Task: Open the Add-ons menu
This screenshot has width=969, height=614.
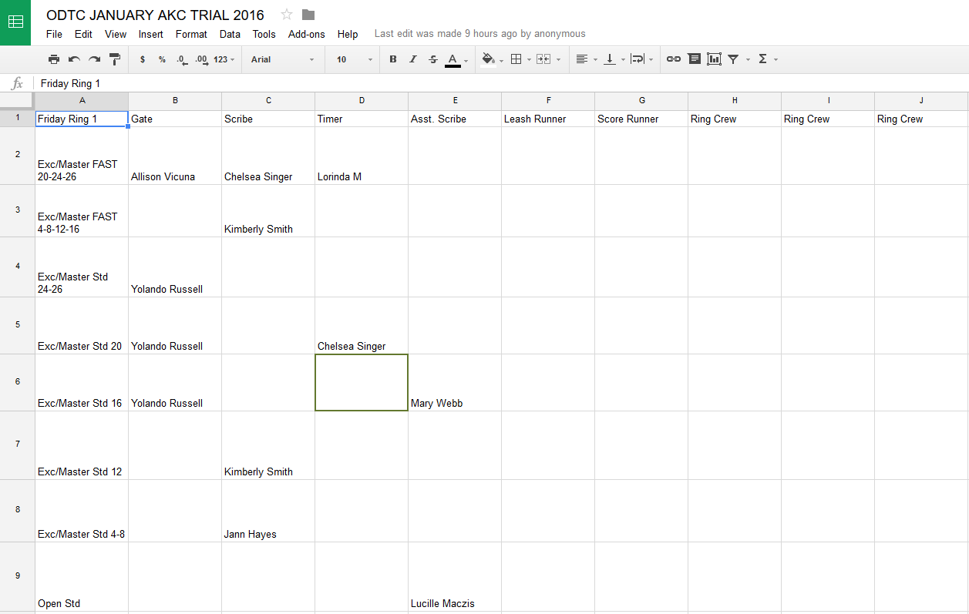Action: point(306,34)
